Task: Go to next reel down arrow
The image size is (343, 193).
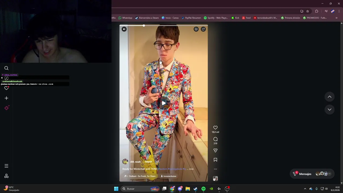Action: (330, 109)
